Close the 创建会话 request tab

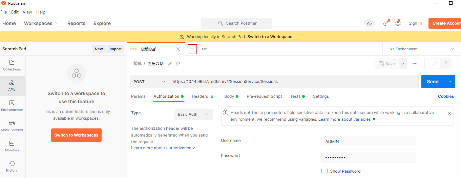pyautogui.click(x=178, y=49)
